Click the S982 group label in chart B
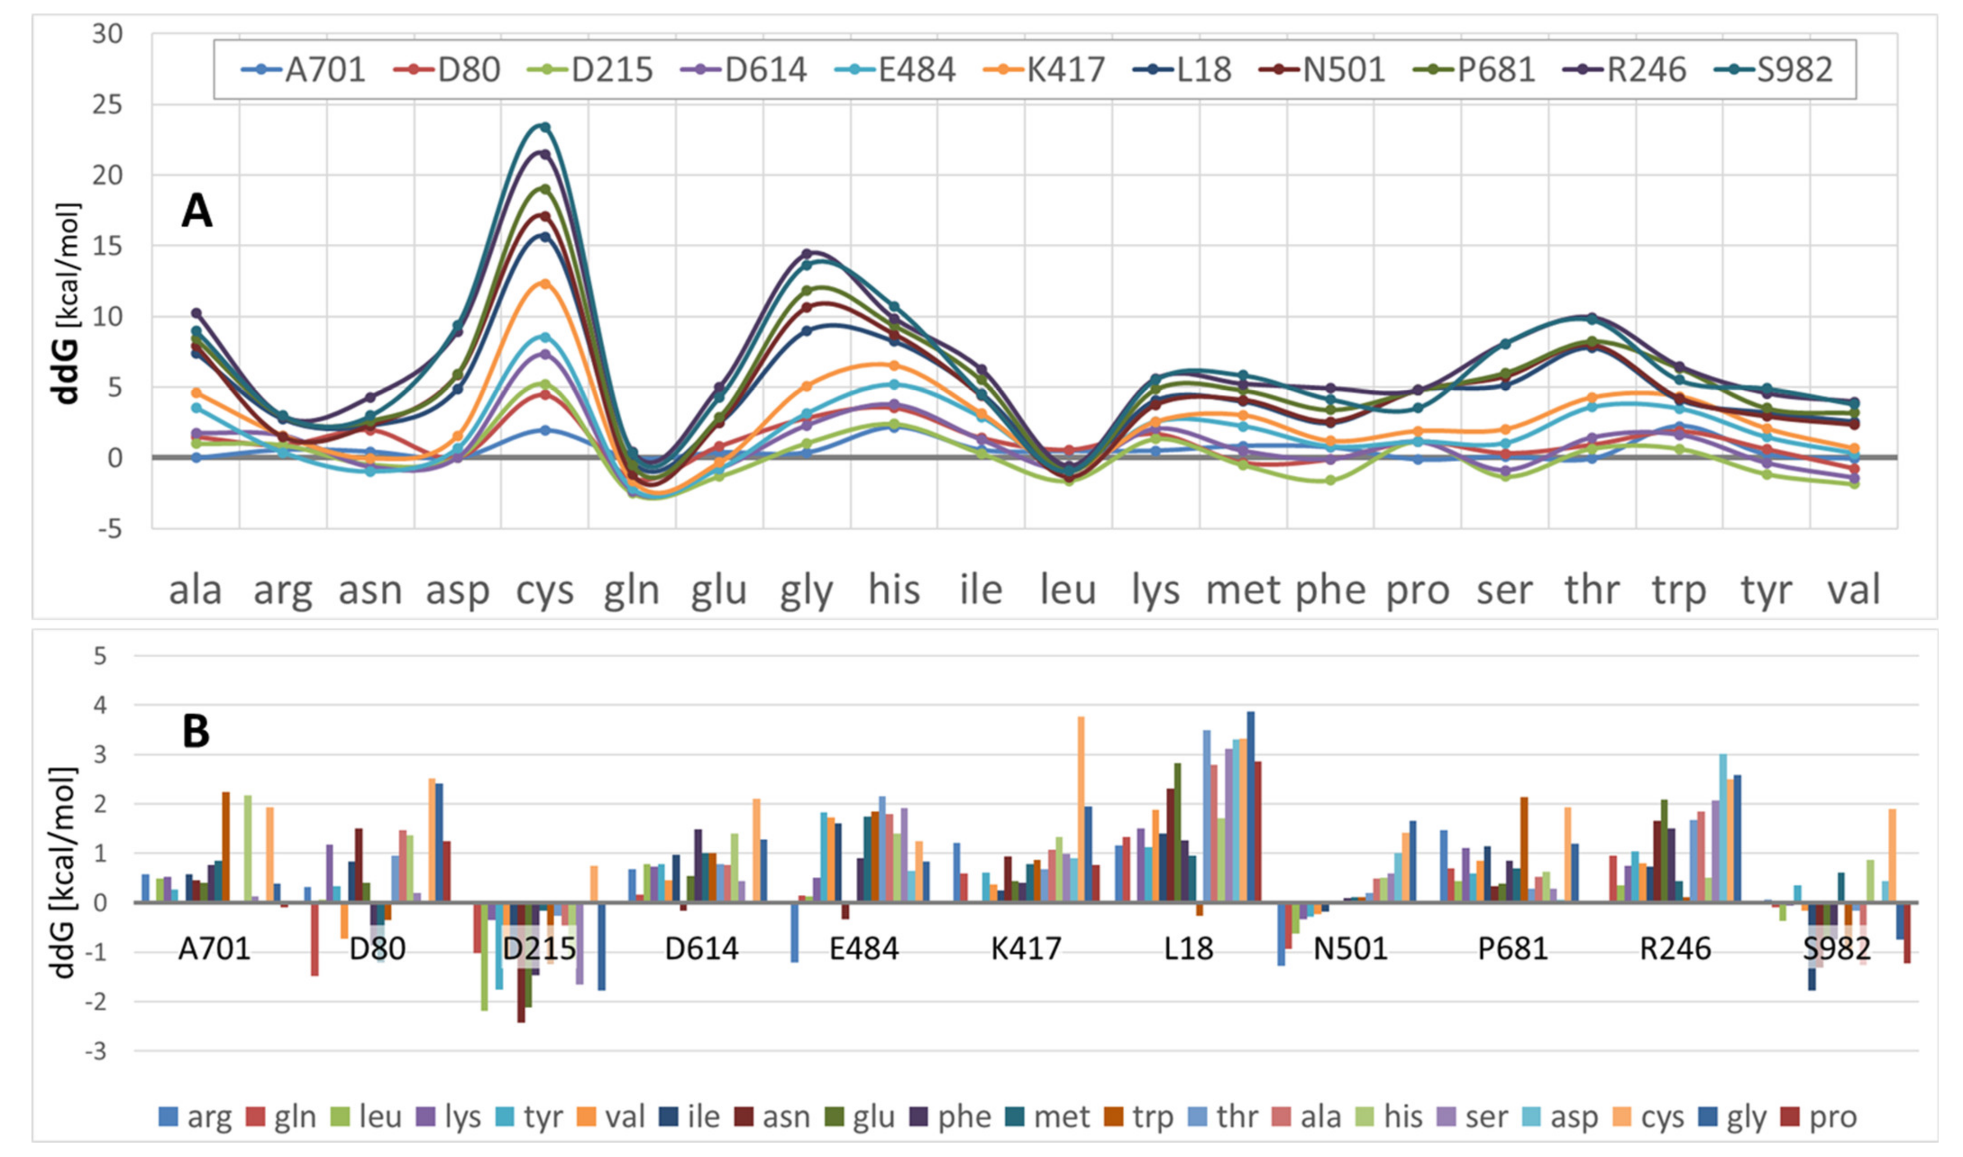The image size is (1963, 1157). (1837, 949)
